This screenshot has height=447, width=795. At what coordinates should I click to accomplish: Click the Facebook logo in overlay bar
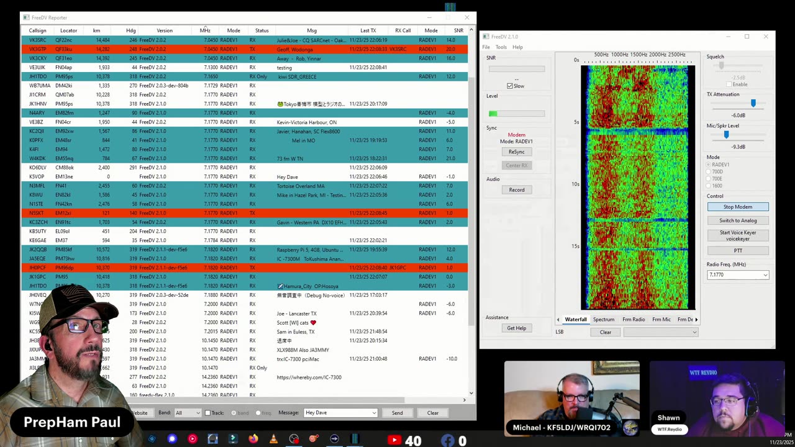[x=448, y=440]
